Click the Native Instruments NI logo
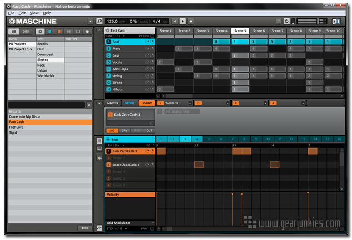This screenshot has width=352, height=240. coord(336,21)
